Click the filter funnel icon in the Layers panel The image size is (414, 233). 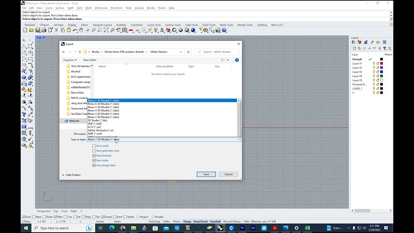pos(385,48)
